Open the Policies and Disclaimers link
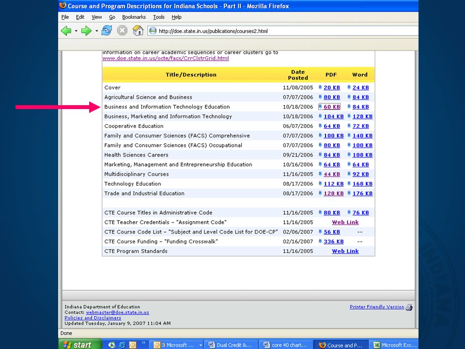This screenshot has width=465, height=349. (x=93, y=318)
